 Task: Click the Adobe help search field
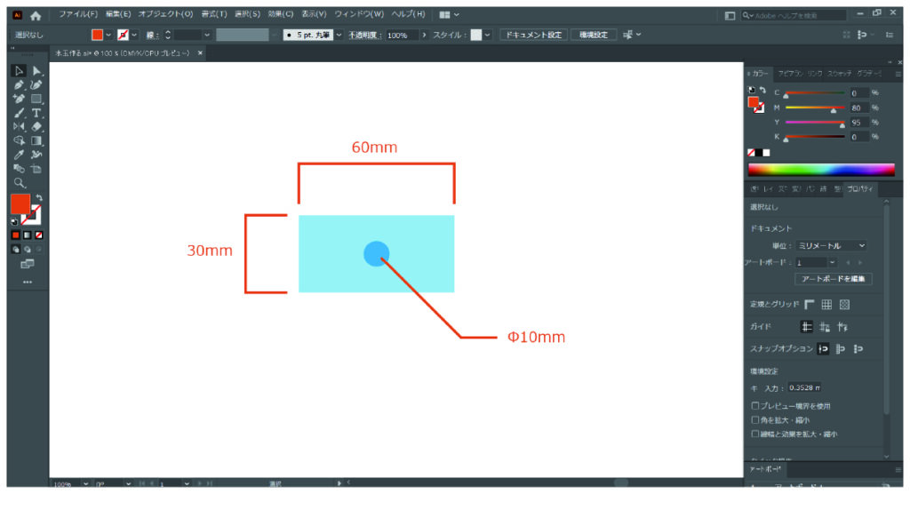tap(794, 16)
